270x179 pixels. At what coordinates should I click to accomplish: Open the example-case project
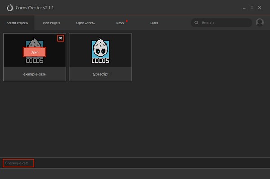pyautogui.click(x=35, y=52)
